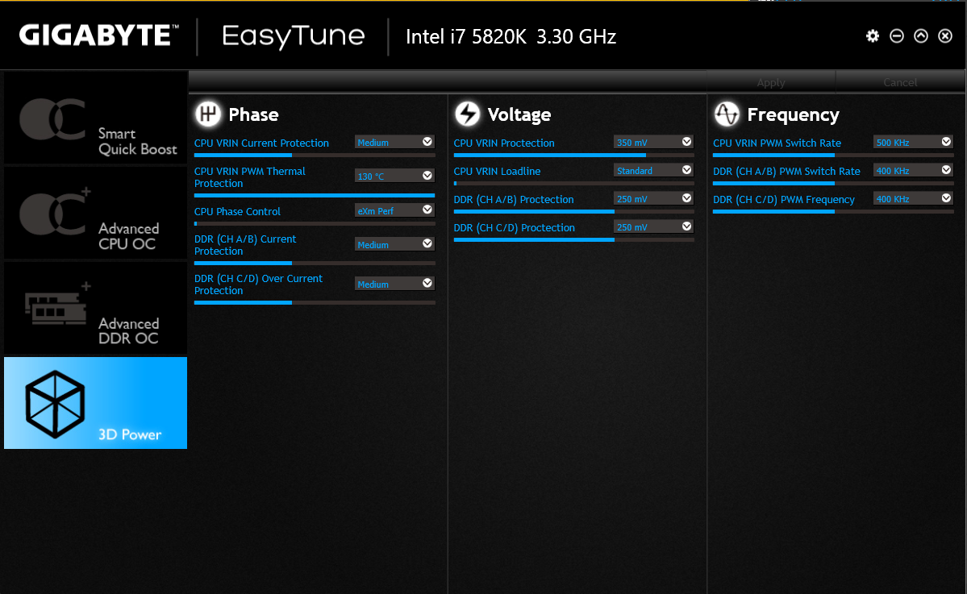Click the DDR (CH A/B) Current Protection slider
This screenshot has width=967, height=594.
(x=315, y=263)
